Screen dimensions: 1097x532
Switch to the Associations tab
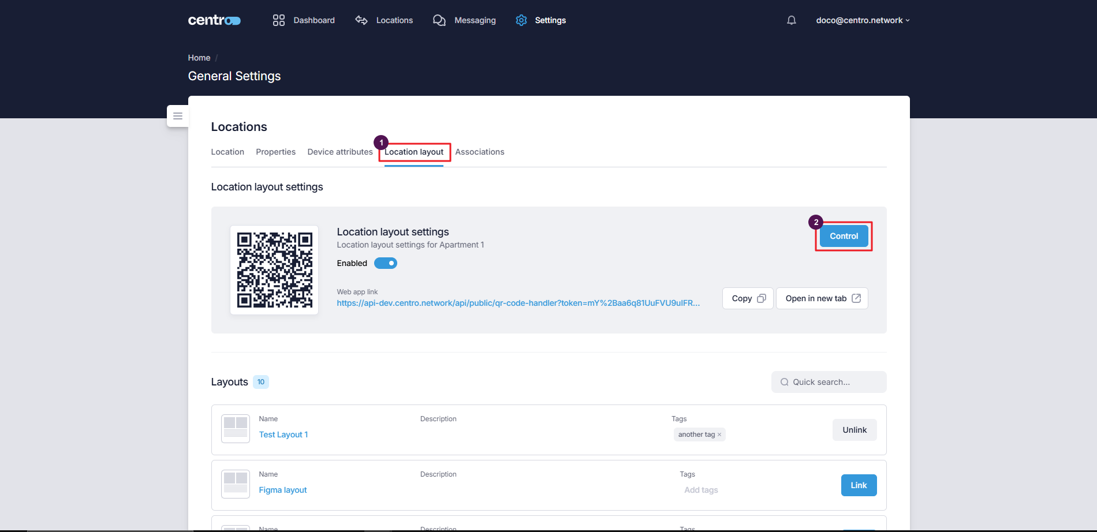tap(480, 152)
